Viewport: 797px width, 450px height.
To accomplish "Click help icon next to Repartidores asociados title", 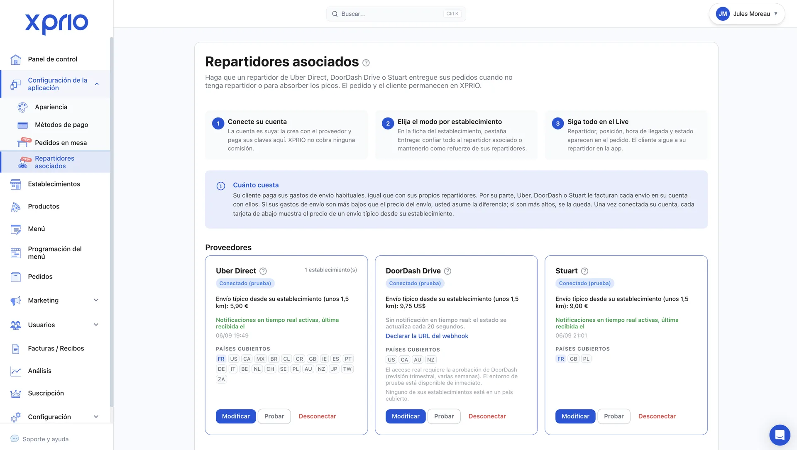I will coord(366,63).
